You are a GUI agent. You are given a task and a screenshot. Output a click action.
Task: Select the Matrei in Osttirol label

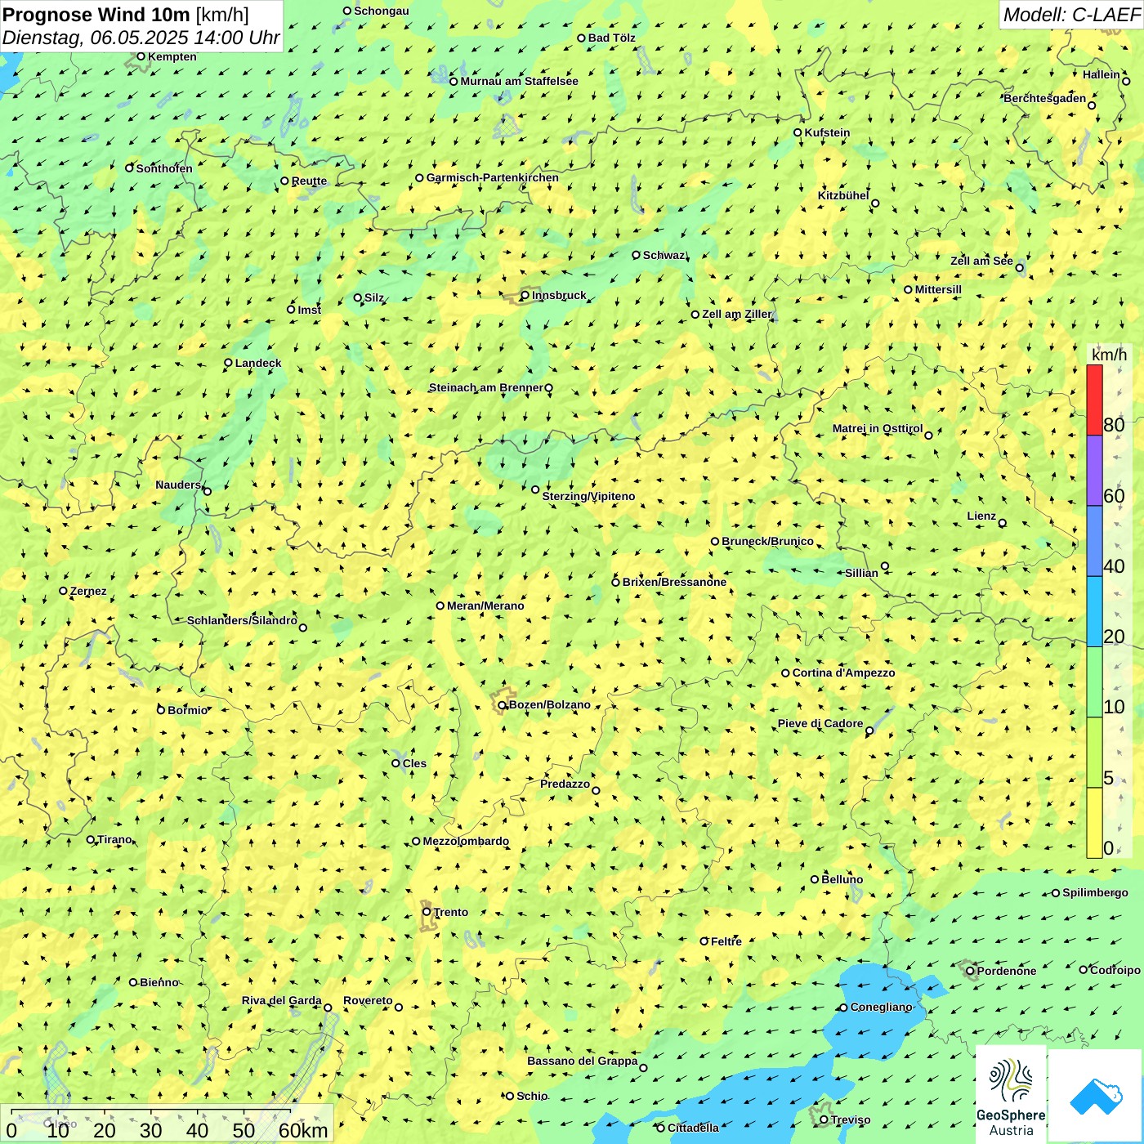[878, 428]
